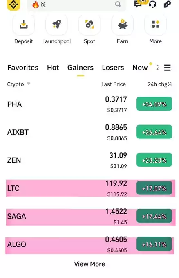The height and width of the screenshot is (278, 179).
Task: Open the Deposit icon
Action: tap(24, 25)
